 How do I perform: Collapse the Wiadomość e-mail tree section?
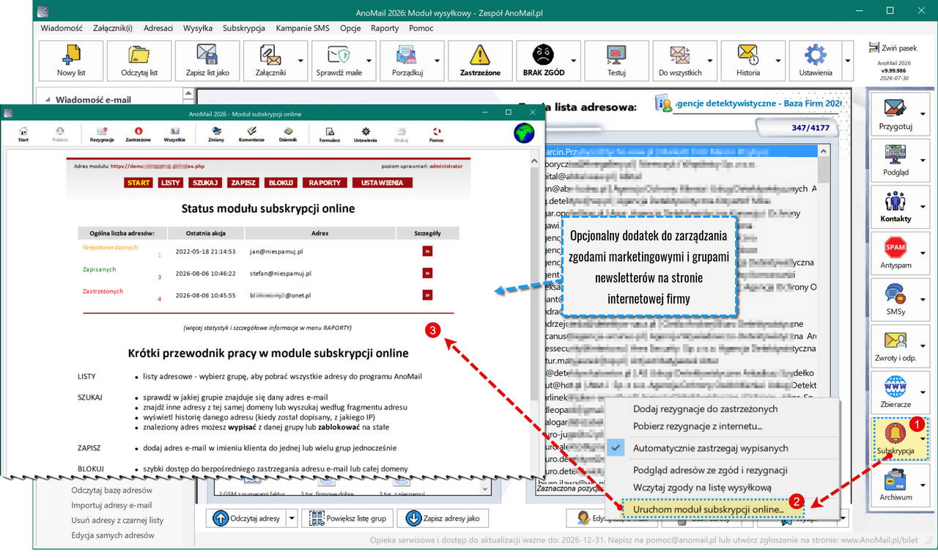(48, 100)
